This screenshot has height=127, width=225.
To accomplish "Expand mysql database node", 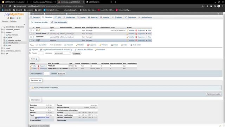I will 2,48.
